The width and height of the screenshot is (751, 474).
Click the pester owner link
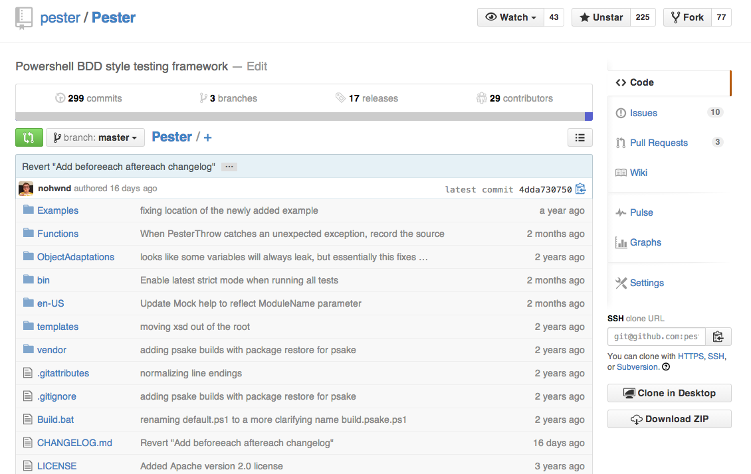coord(60,18)
